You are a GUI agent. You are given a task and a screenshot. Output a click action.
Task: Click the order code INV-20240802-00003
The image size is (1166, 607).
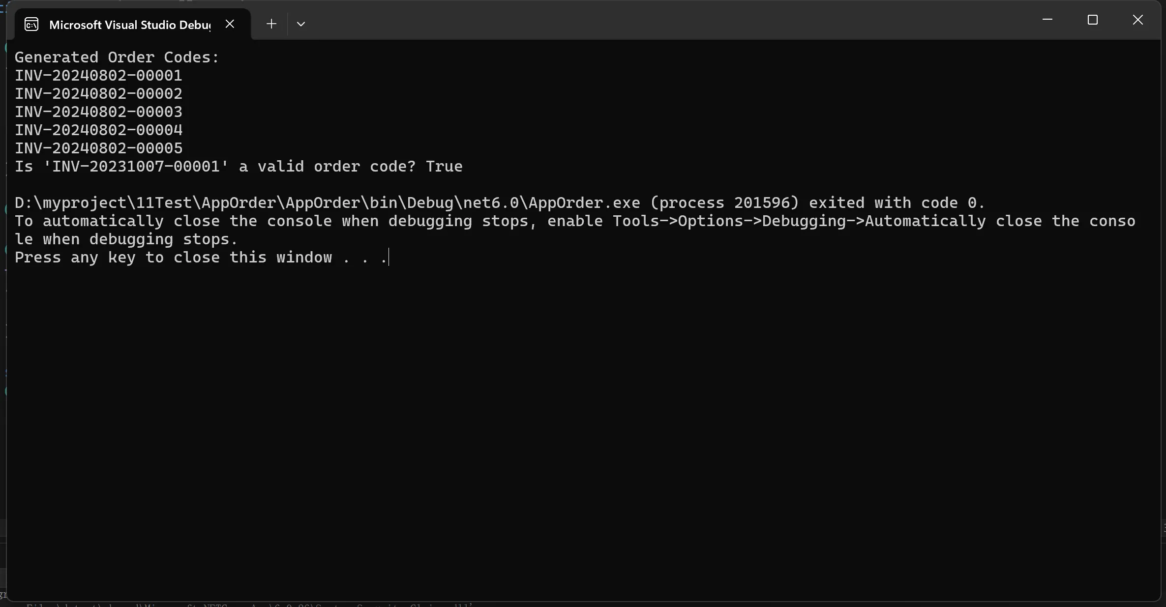(x=98, y=112)
